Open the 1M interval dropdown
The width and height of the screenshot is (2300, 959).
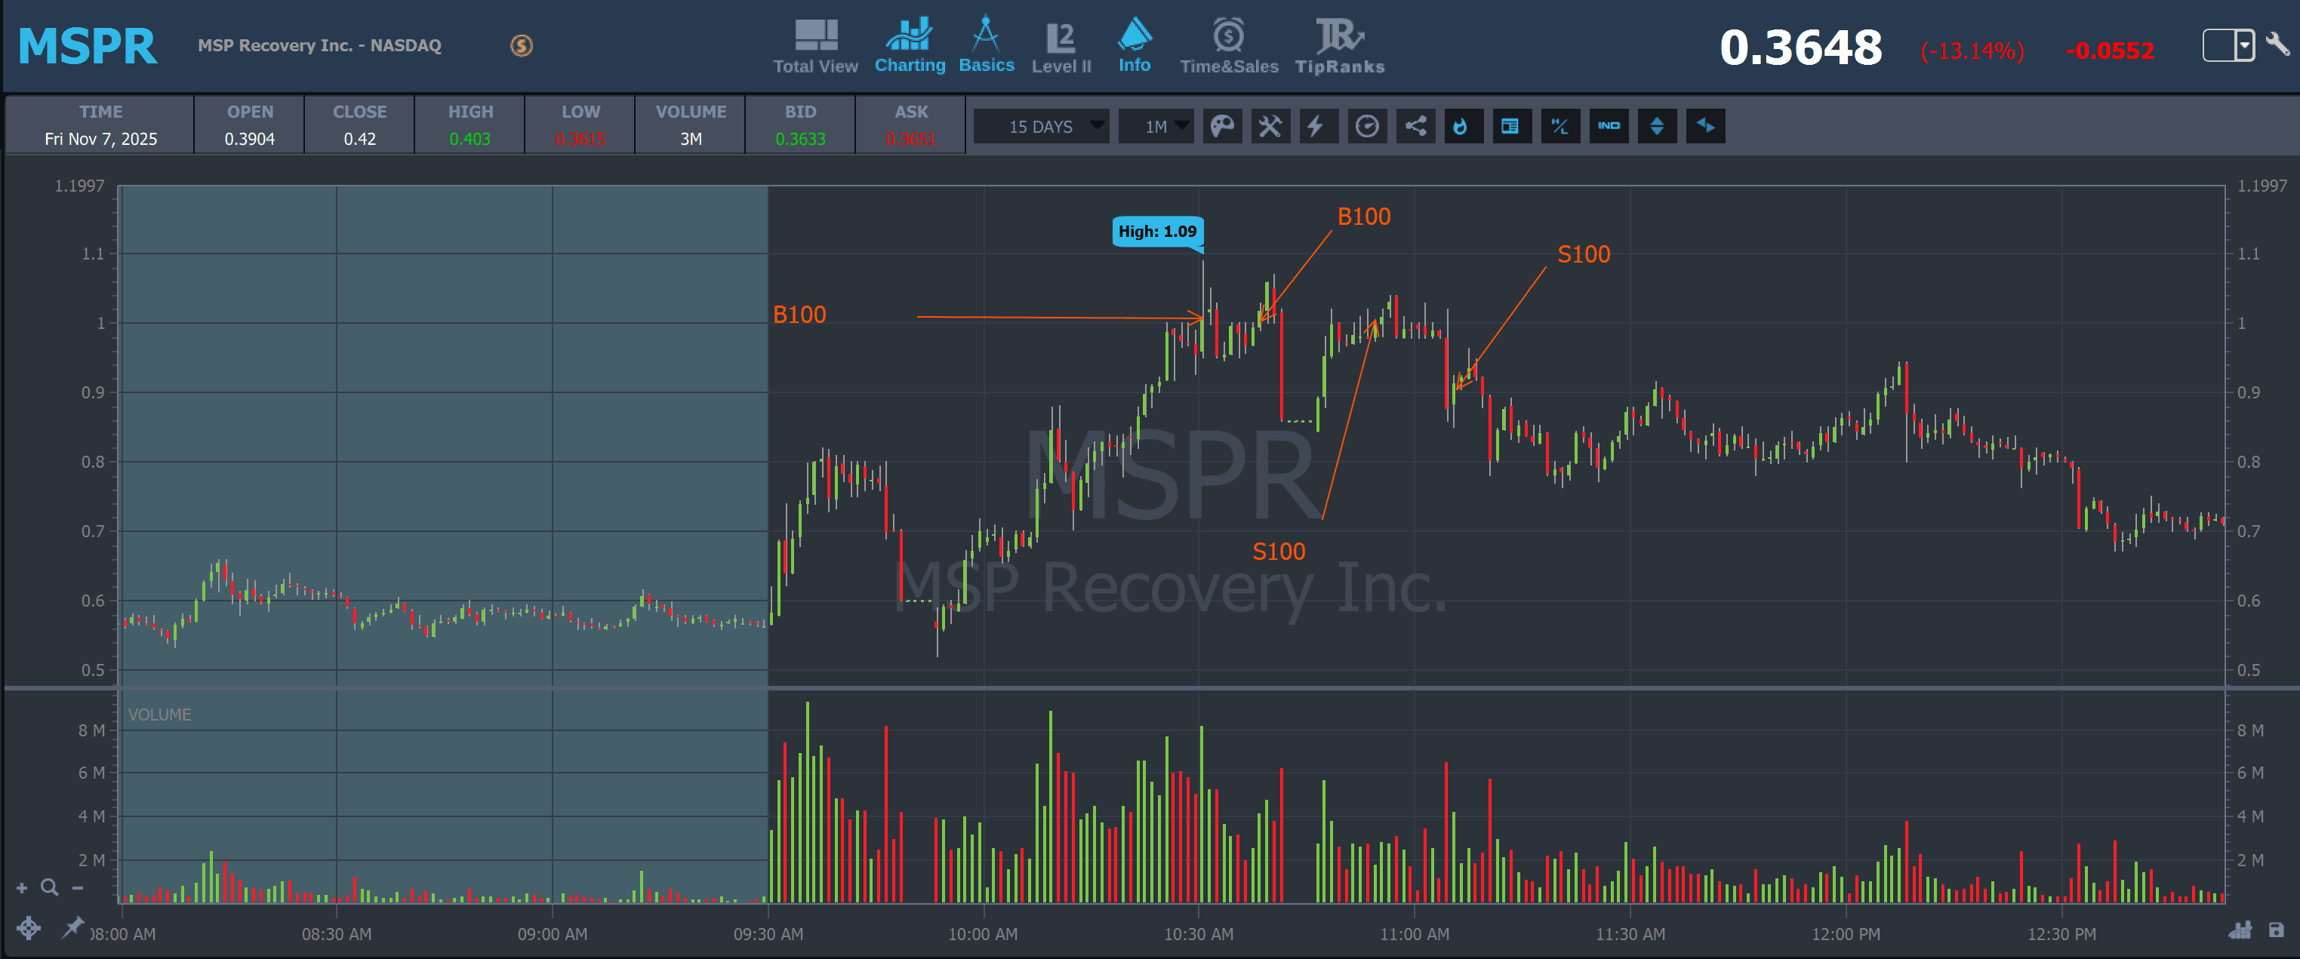[x=1156, y=127]
